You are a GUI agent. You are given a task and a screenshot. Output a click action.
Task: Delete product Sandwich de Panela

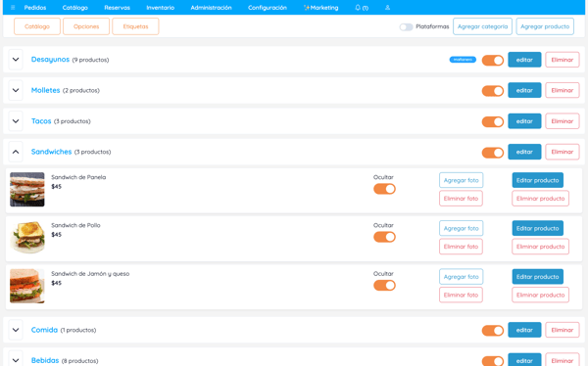click(540, 199)
